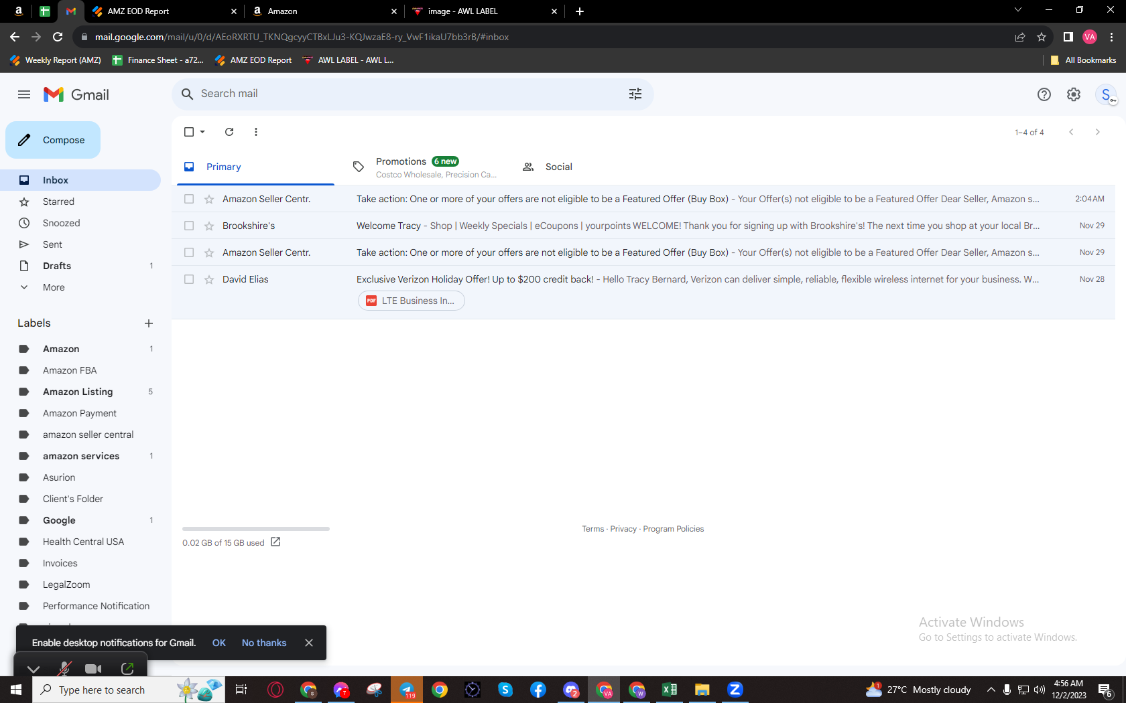
Task: Open the Starred folder
Action: 80,202
